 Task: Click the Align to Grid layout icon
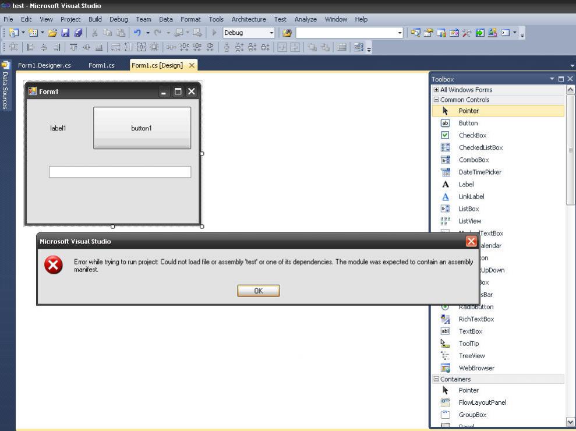pos(13,47)
